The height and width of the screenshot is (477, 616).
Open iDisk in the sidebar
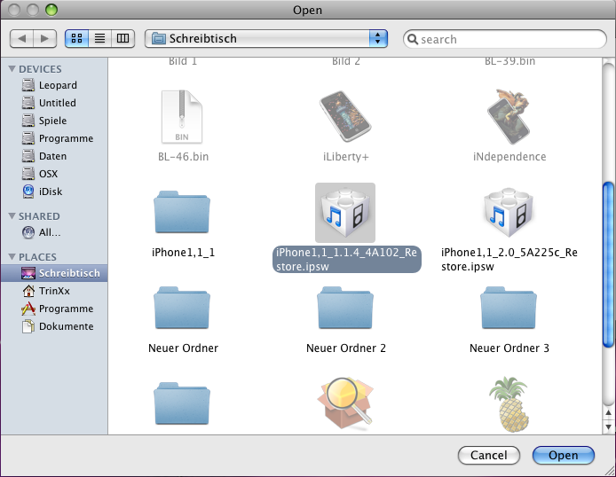pyautogui.click(x=50, y=192)
